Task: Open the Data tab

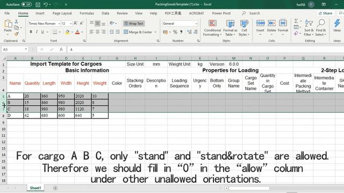Action: coord(105,13)
